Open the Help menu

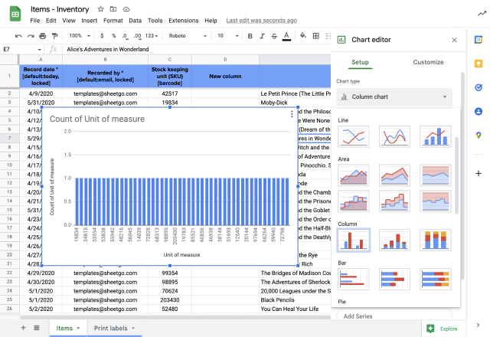[211, 21]
